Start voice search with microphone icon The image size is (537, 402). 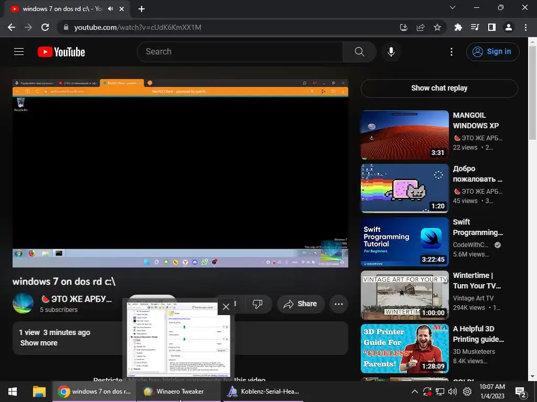pyautogui.click(x=391, y=52)
